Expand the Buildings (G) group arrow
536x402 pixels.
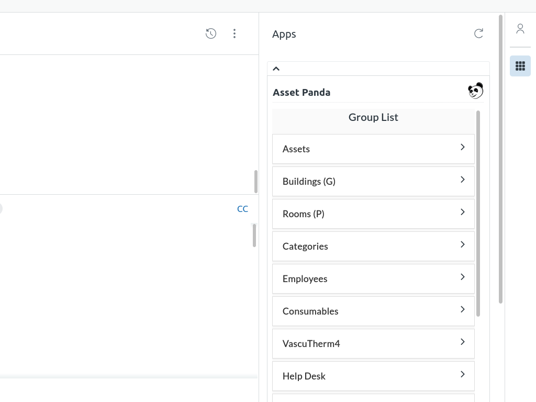(x=462, y=180)
